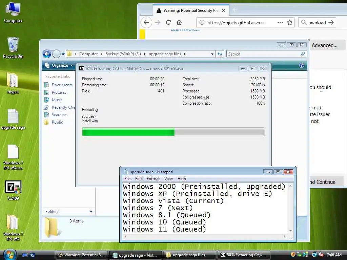The width and height of the screenshot is (347, 260).
Task: Open the Computer desktop icon
Action: click(13, 12)
